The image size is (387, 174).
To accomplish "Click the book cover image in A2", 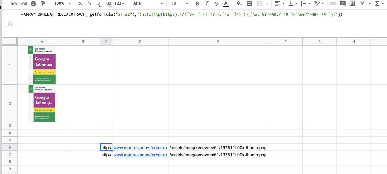I will (42, 103).
